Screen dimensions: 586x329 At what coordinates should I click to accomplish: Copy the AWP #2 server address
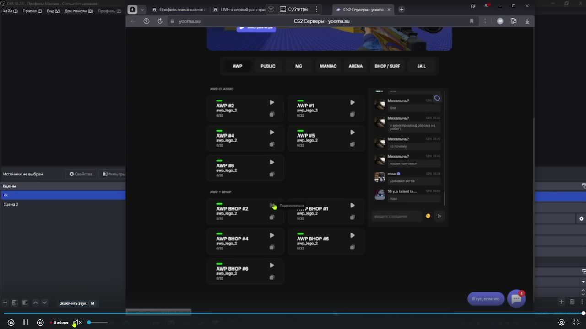(x=271, y=114)
